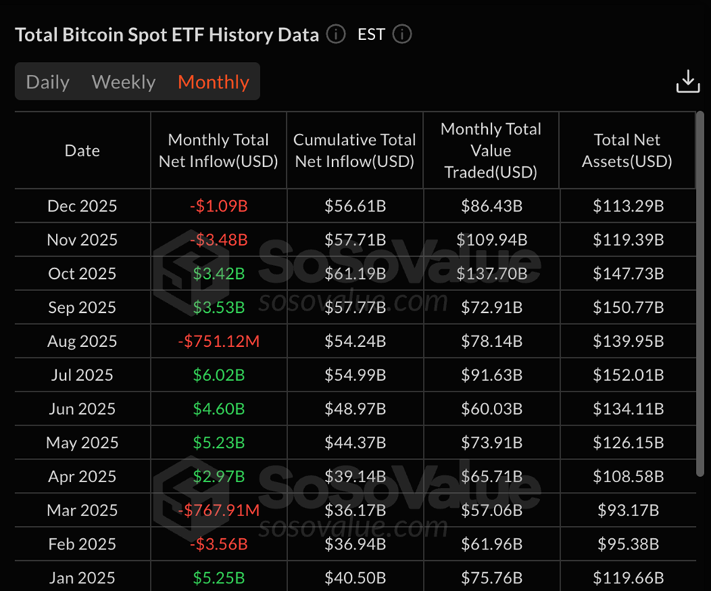Click Total Net Assets column header
Viewport: 711px width, 591px height.
(627, 150)
